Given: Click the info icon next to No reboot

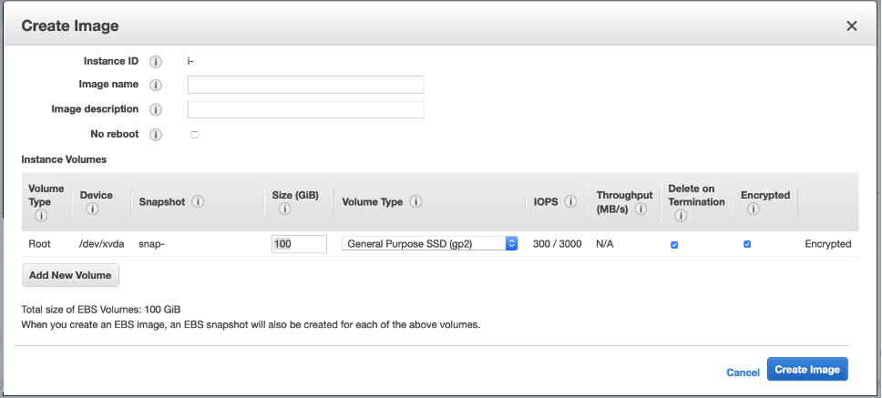Looking at the screenshot, I should pos(156,135).
